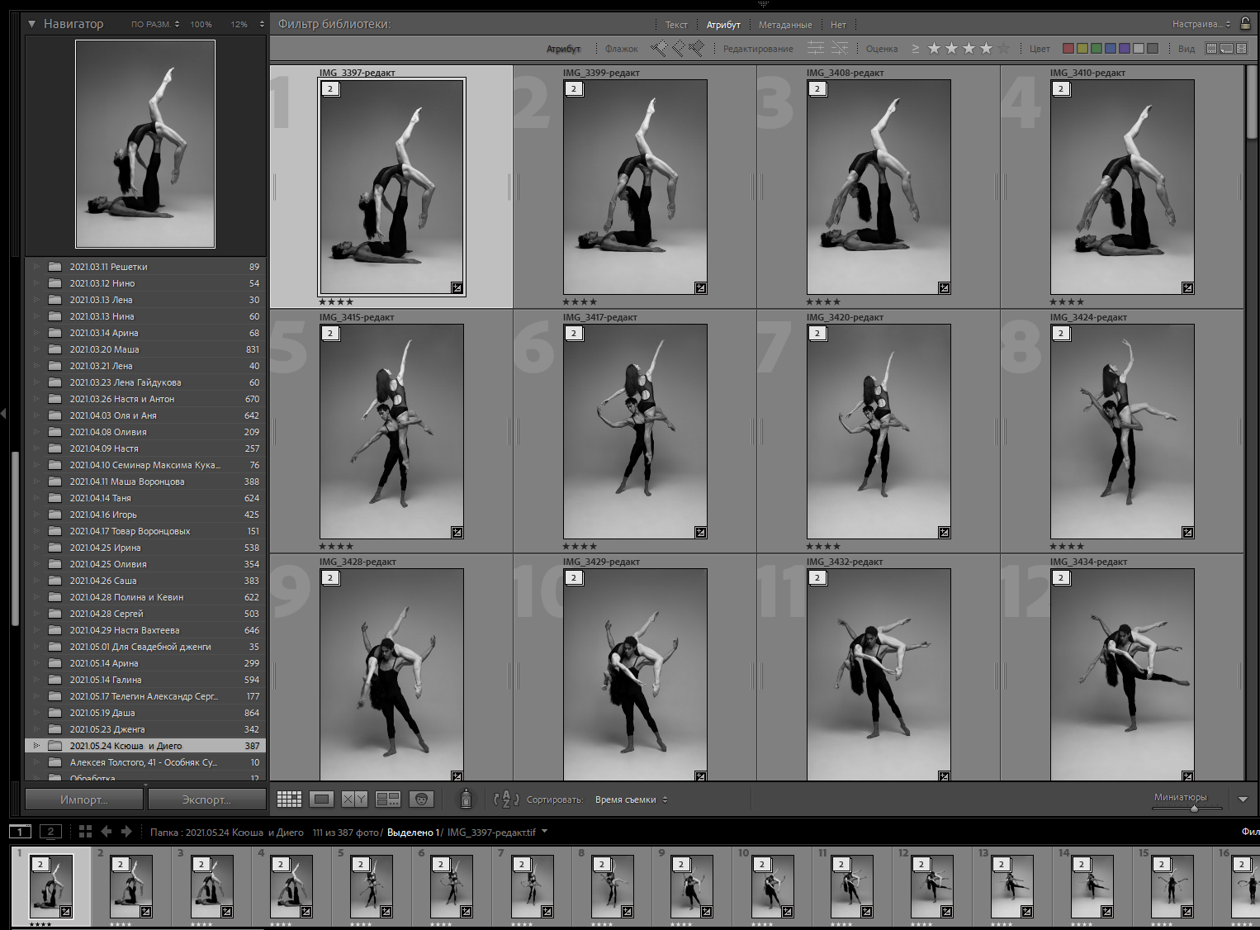Screen dimensions: 1260x930
Task: Toggle the library filter lock
Action: point(1245,23)
